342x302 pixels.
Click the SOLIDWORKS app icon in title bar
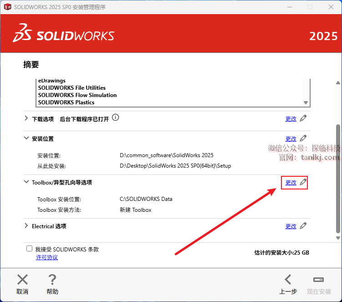(x=7, y=7)
